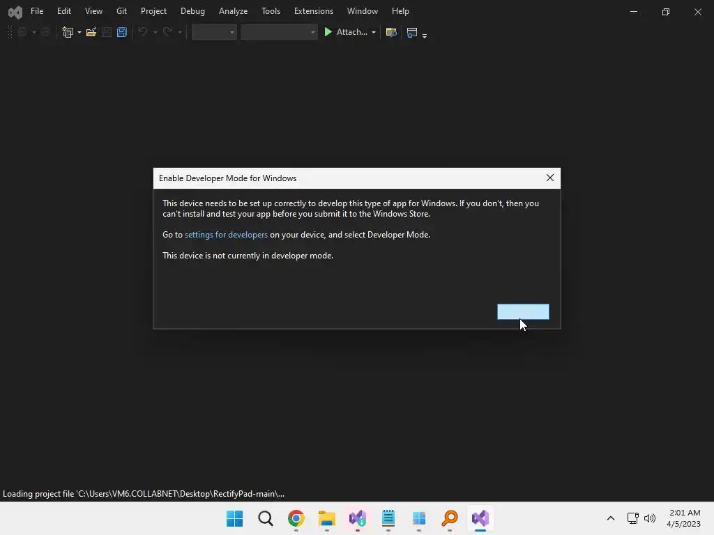Click the Navigate Backward toolbar icon
714x535 pixels.
tap(22, 32)
